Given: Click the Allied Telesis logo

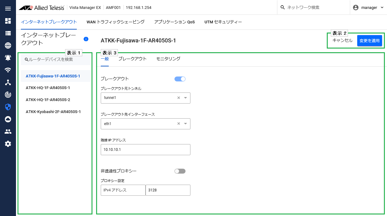Looking at the screenshot, I should click(41, 7).
